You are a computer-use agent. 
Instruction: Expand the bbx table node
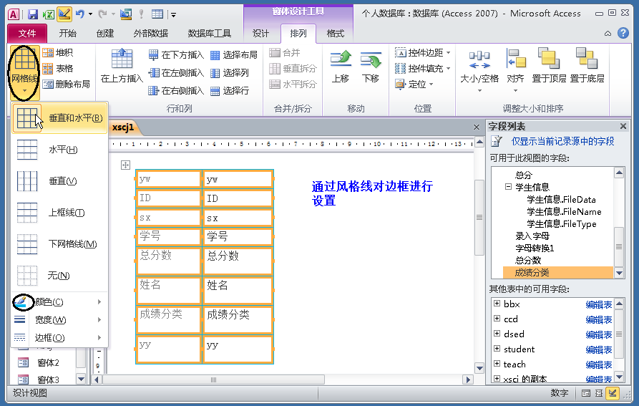point(497,304)
